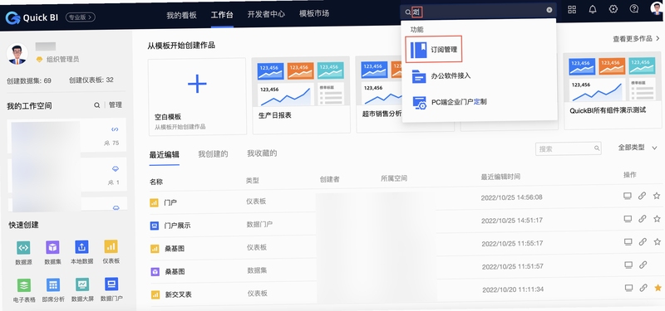Image resolution: width=665 pixels, height=311 pixels.
Task: Click 创建仪表板: 32 stat
Action: point(91,80)
